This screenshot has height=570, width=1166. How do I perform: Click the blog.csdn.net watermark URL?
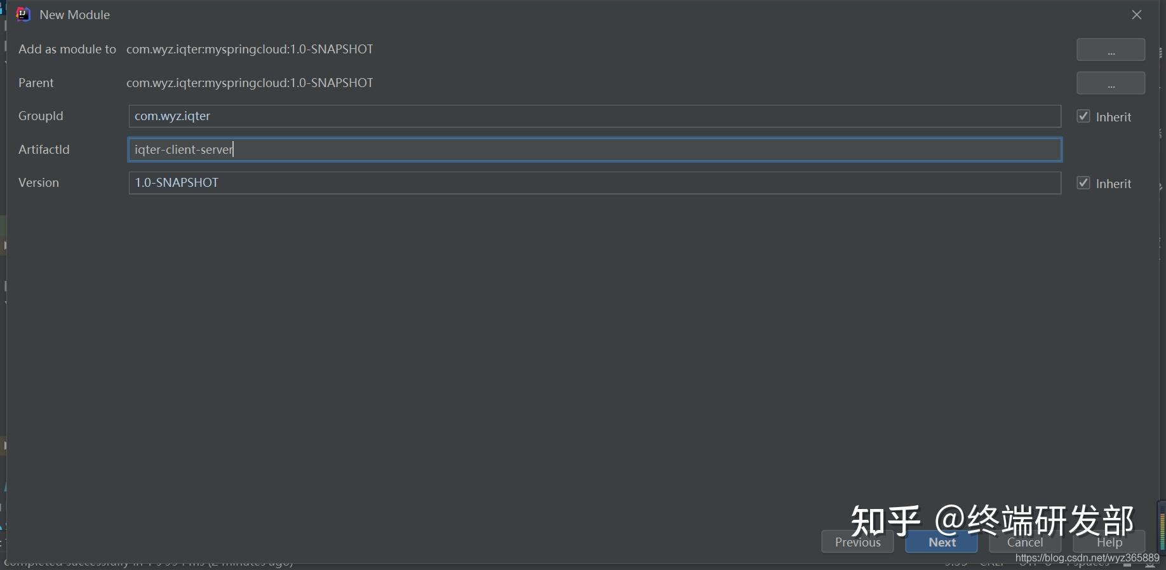[1087, 558]
